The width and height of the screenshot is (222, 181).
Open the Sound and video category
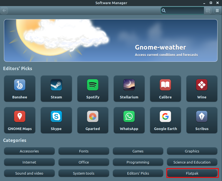tap(29, 173)
